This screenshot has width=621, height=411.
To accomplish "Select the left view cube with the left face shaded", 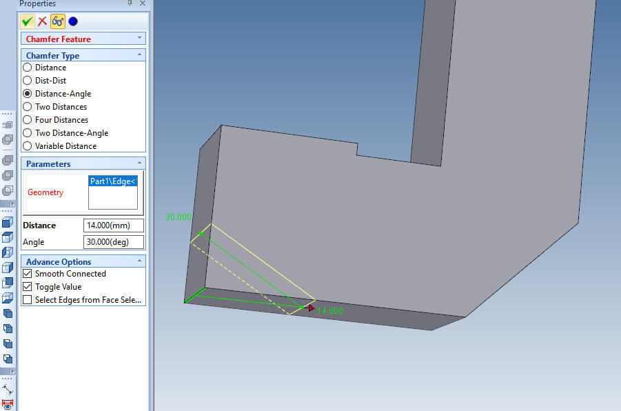I will [x=8, y=252].
